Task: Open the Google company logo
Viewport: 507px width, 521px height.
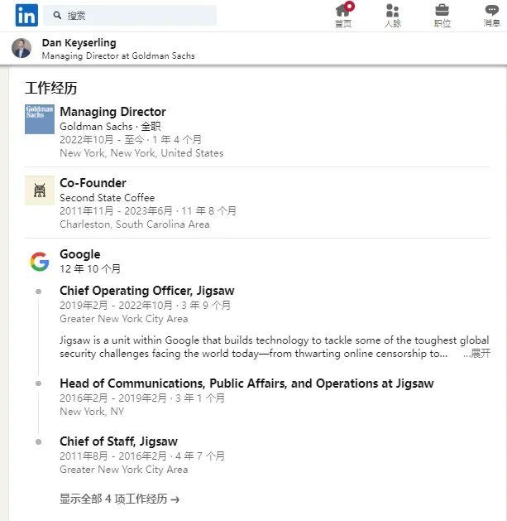Action: click(x=40, y=262)
